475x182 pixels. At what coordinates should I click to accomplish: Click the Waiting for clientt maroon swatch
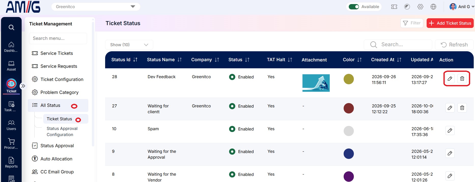tap(349, 108)
